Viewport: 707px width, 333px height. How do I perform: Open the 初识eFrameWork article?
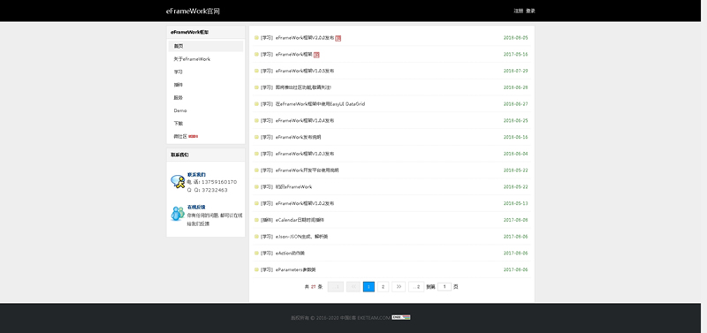[x=293, y=186]
